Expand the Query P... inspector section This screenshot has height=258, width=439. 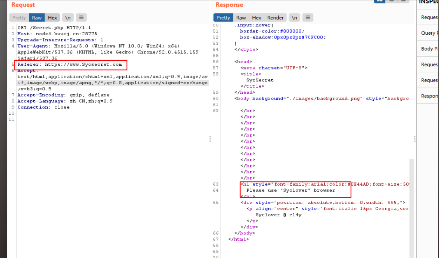coord(428,33)
